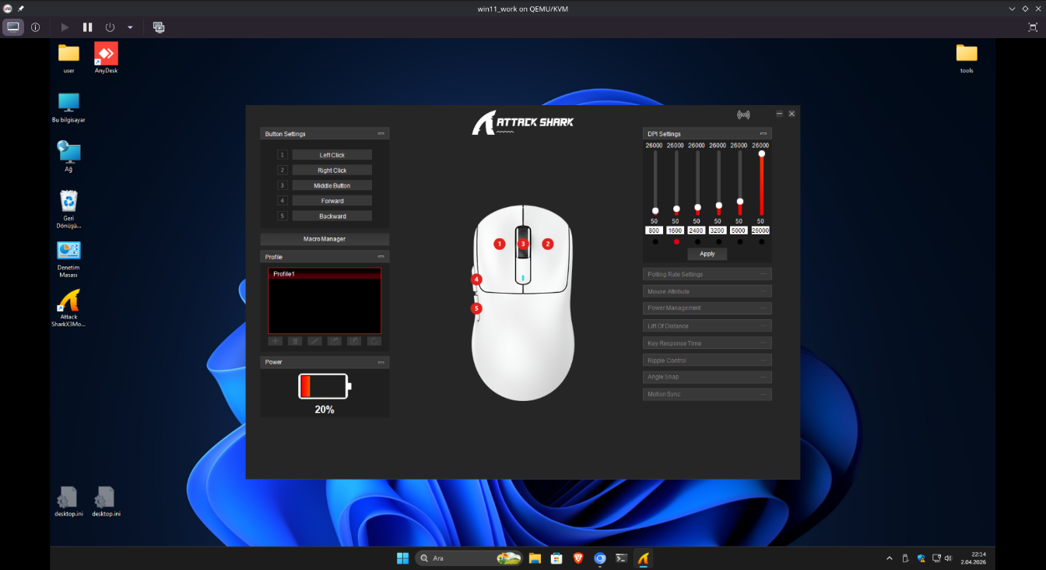Select Profile1 in the profile list
Image resolution: width=1046 pixels, height=570 pixels.
point(324,274)
